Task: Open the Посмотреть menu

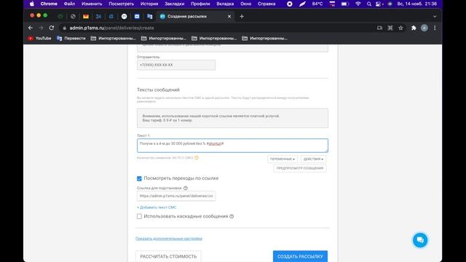Action: [122, 4]
